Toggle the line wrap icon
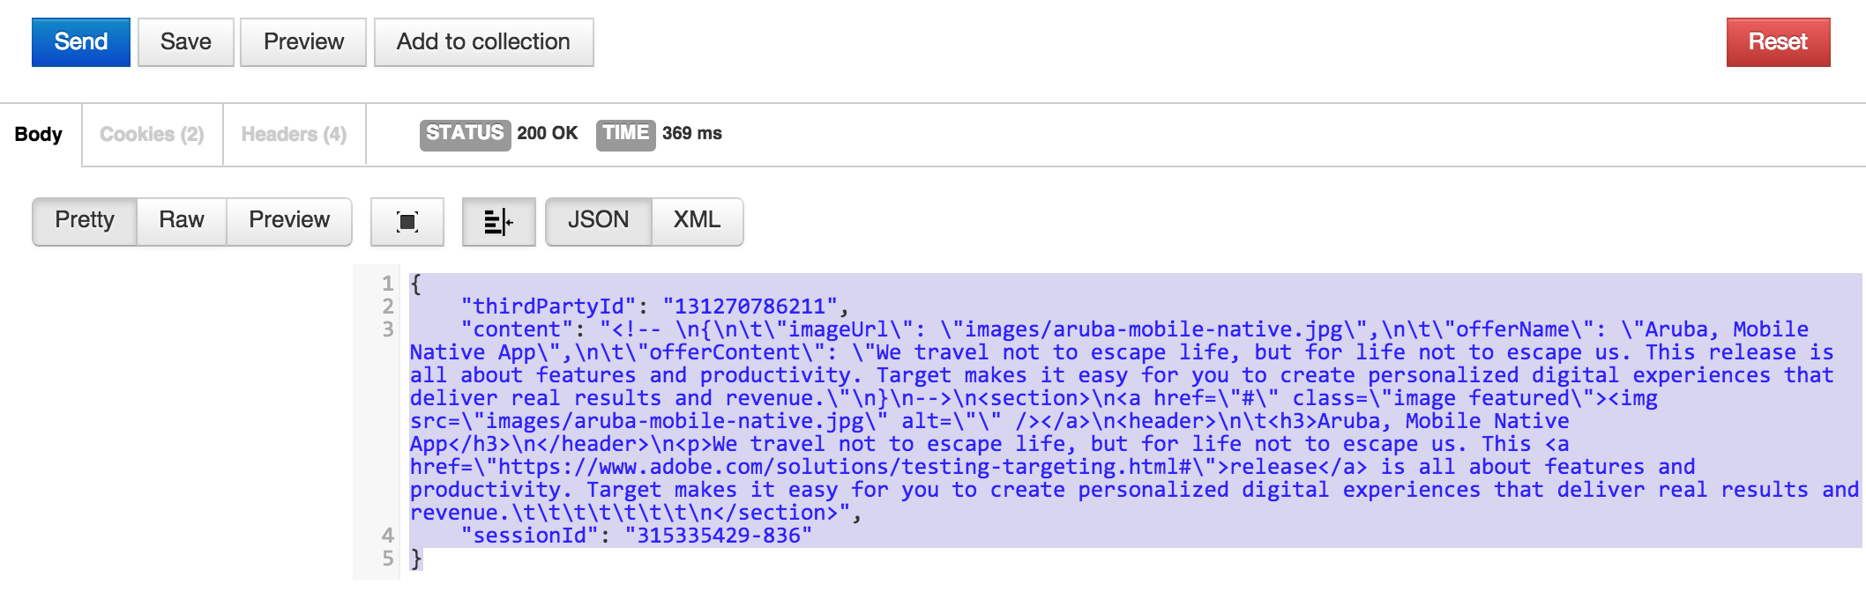1866x599 pixels. [498, 221]
